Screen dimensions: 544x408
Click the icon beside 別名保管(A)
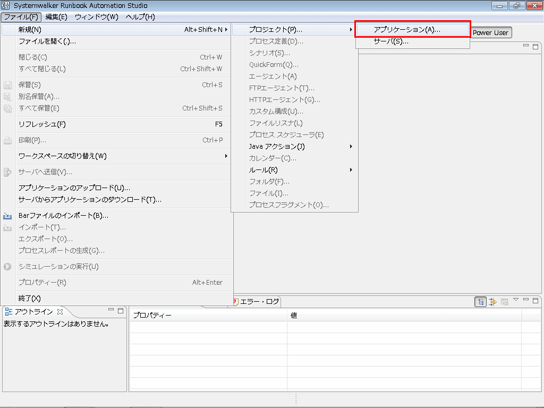(7, 97)
